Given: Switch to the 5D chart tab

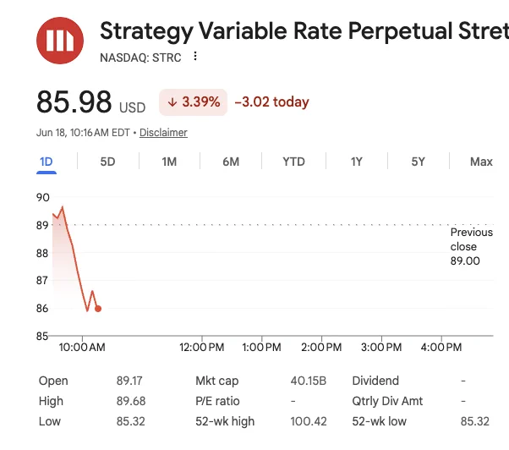Looking at the screenshot, I should [107, 162].
